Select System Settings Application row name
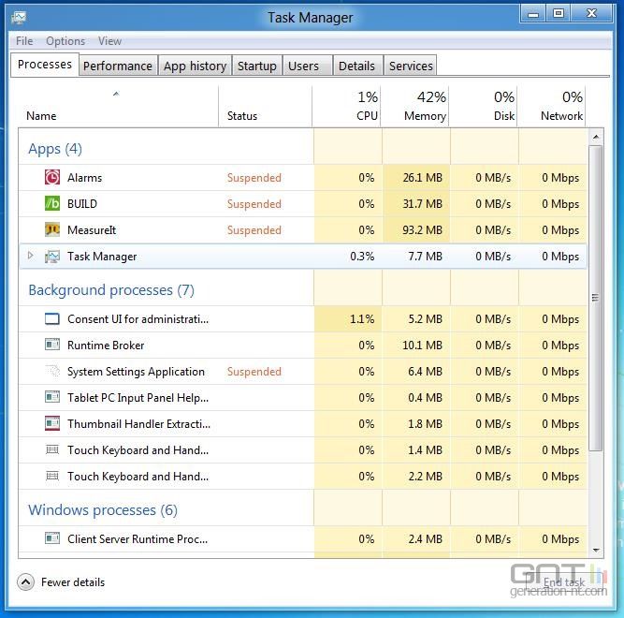Screen dimensions: 624x618 click(136, 372)
